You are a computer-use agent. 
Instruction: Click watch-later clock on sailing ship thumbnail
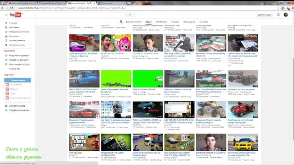pyautogui.click(x=129, y=110)
